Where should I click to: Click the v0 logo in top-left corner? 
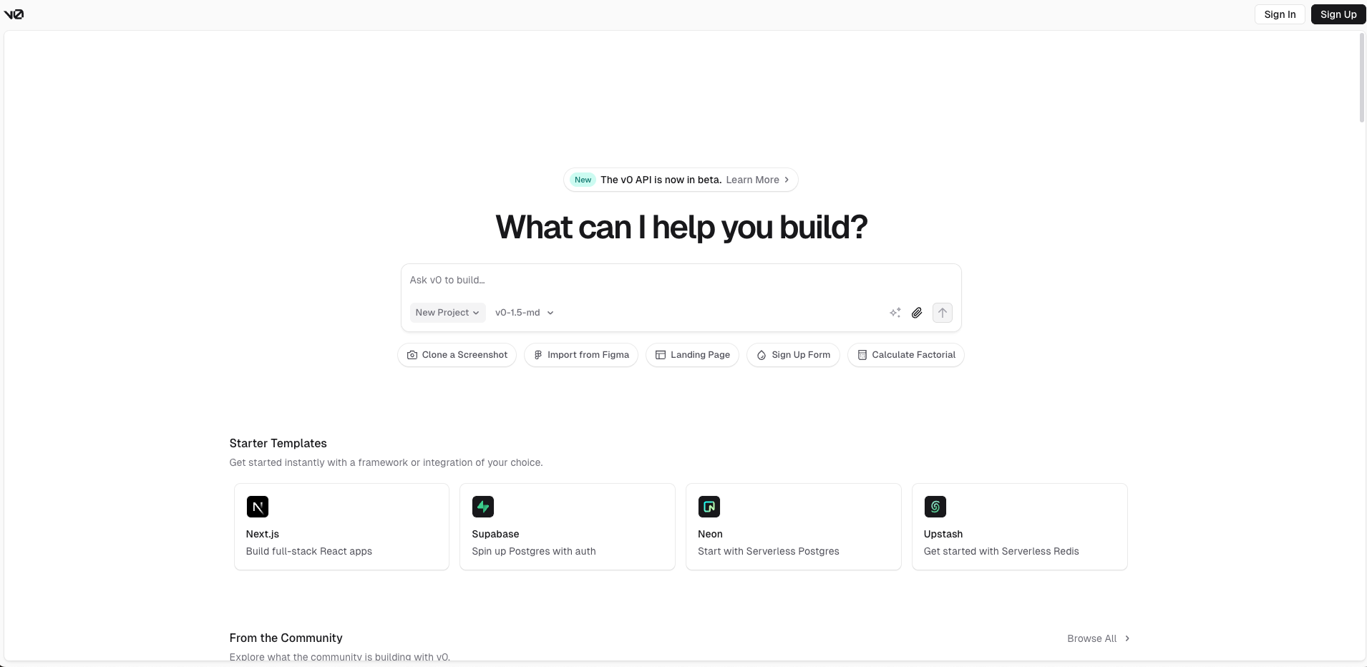click(x=14, y=14)
